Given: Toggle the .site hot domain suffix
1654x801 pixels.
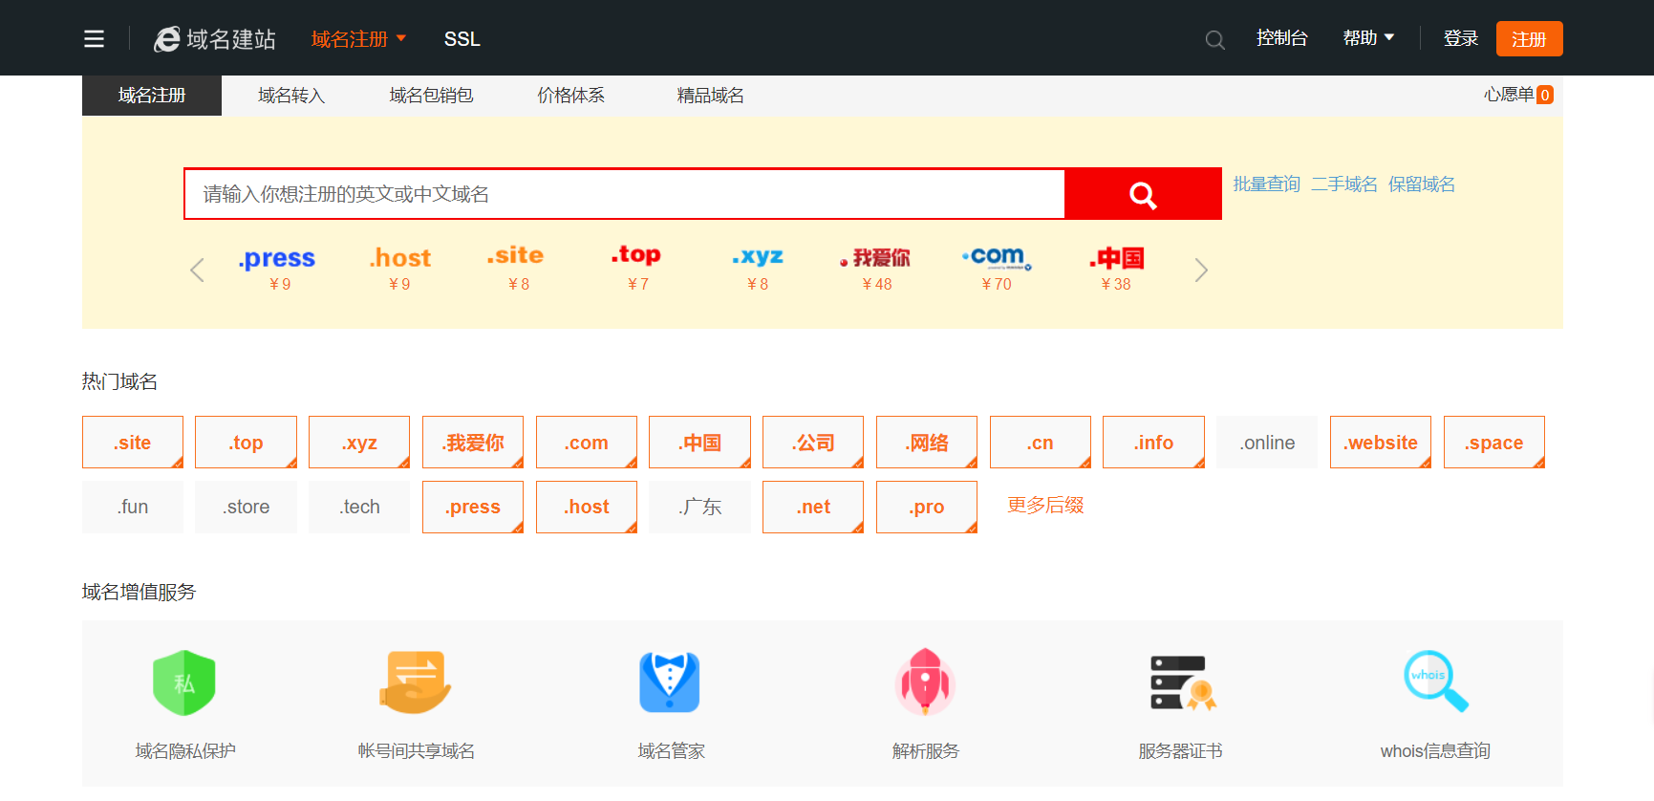Looking at the screenshot, I should click(x=133, y=443).
